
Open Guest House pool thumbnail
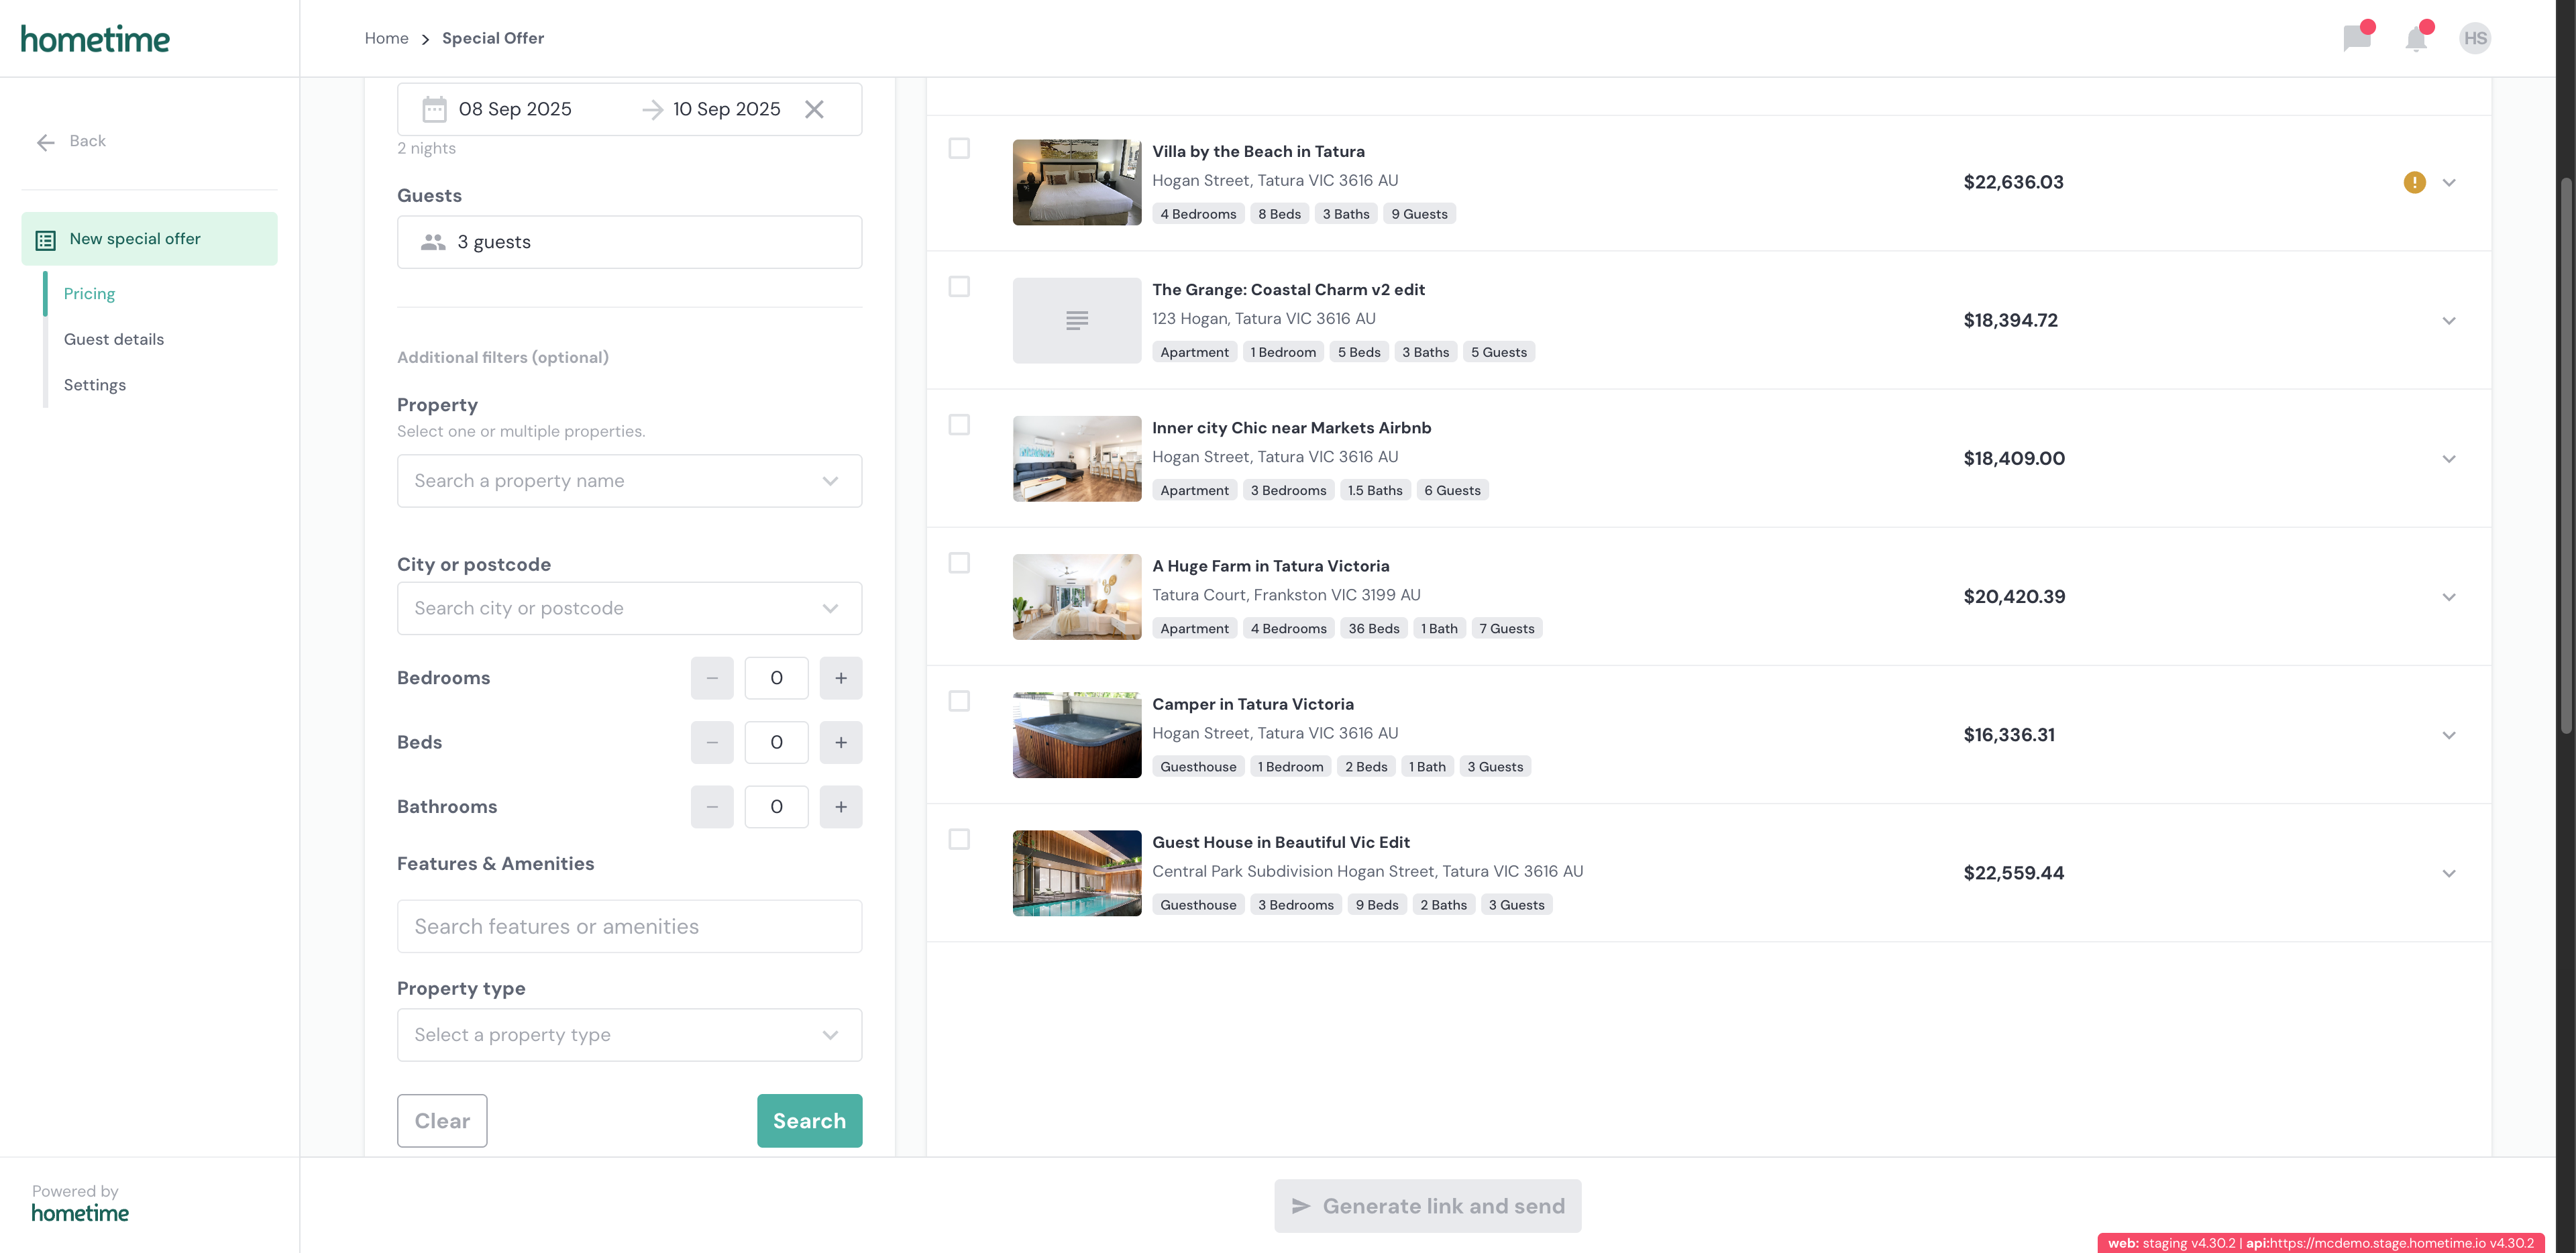[x=1076, y=873]
